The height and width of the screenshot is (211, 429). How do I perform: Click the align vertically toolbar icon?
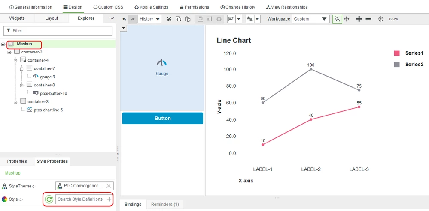[x=200, y=19]
